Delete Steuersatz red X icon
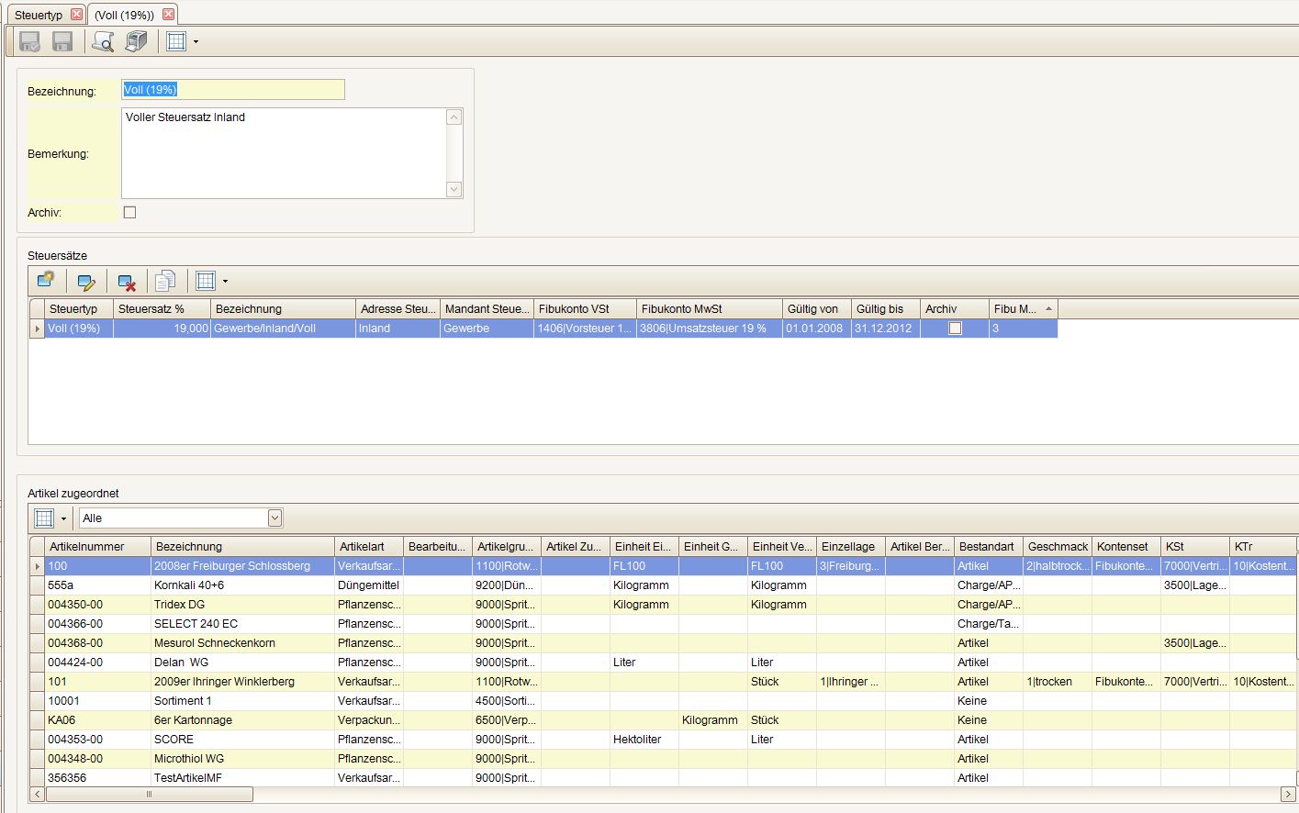This screenshot has height=813, width=1299. (x=127, y=282)
